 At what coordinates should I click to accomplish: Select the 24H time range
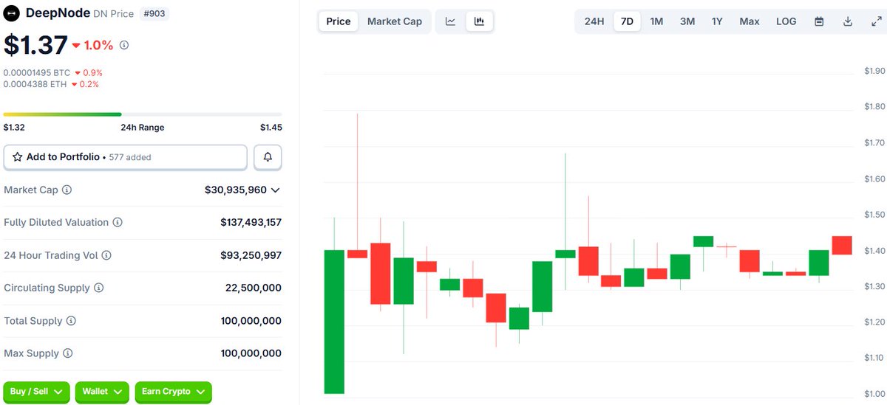(594, 21)
